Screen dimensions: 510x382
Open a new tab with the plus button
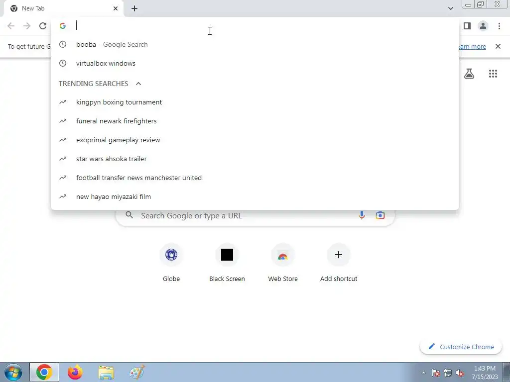tap(134, 8)
